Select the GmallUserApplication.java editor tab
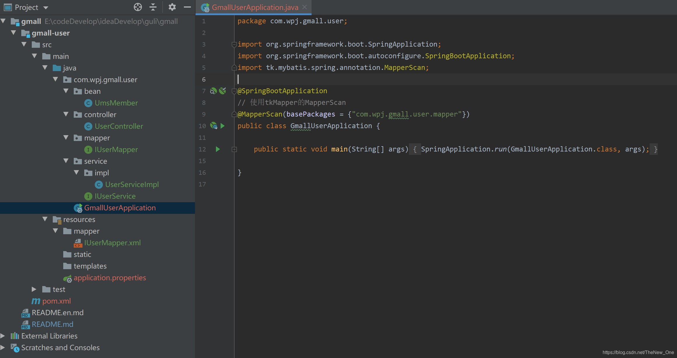The width and height of the screenshot is (677, 358). pos(255,7)
